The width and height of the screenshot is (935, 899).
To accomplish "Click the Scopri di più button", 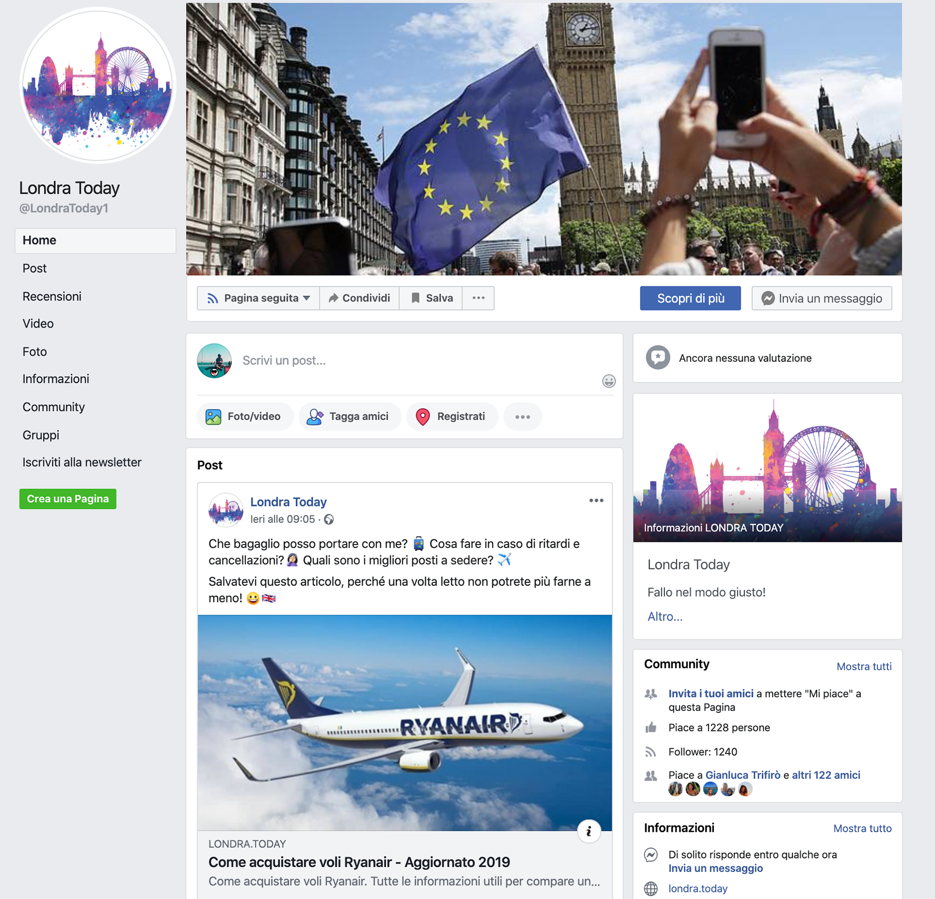I will click(691, 298).
